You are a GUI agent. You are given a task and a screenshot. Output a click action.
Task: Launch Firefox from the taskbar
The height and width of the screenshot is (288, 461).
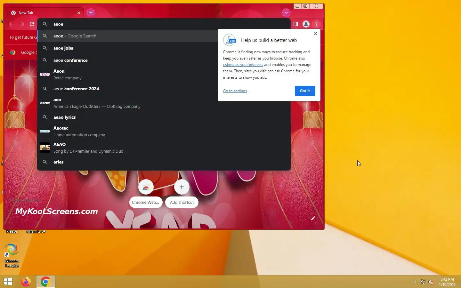pos(26,282)
